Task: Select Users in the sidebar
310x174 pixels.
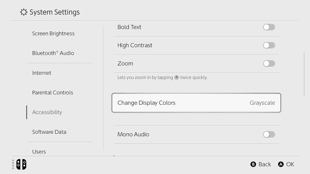Action: pyautogui.click(x=39, y=152)
